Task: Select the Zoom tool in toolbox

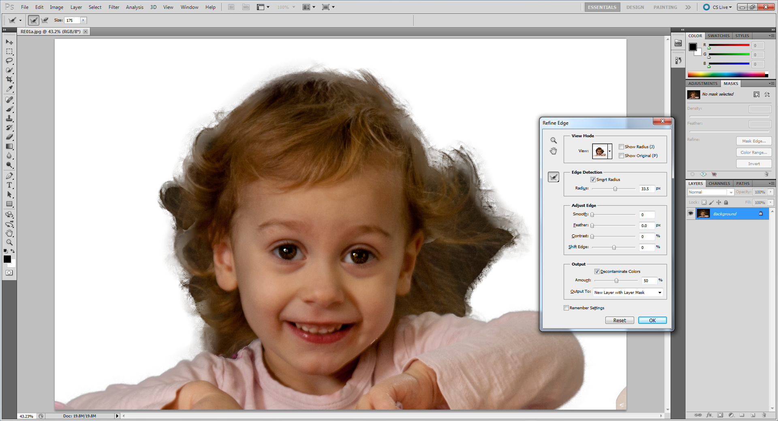Action: pyautogui.click(x=9, y=242)
